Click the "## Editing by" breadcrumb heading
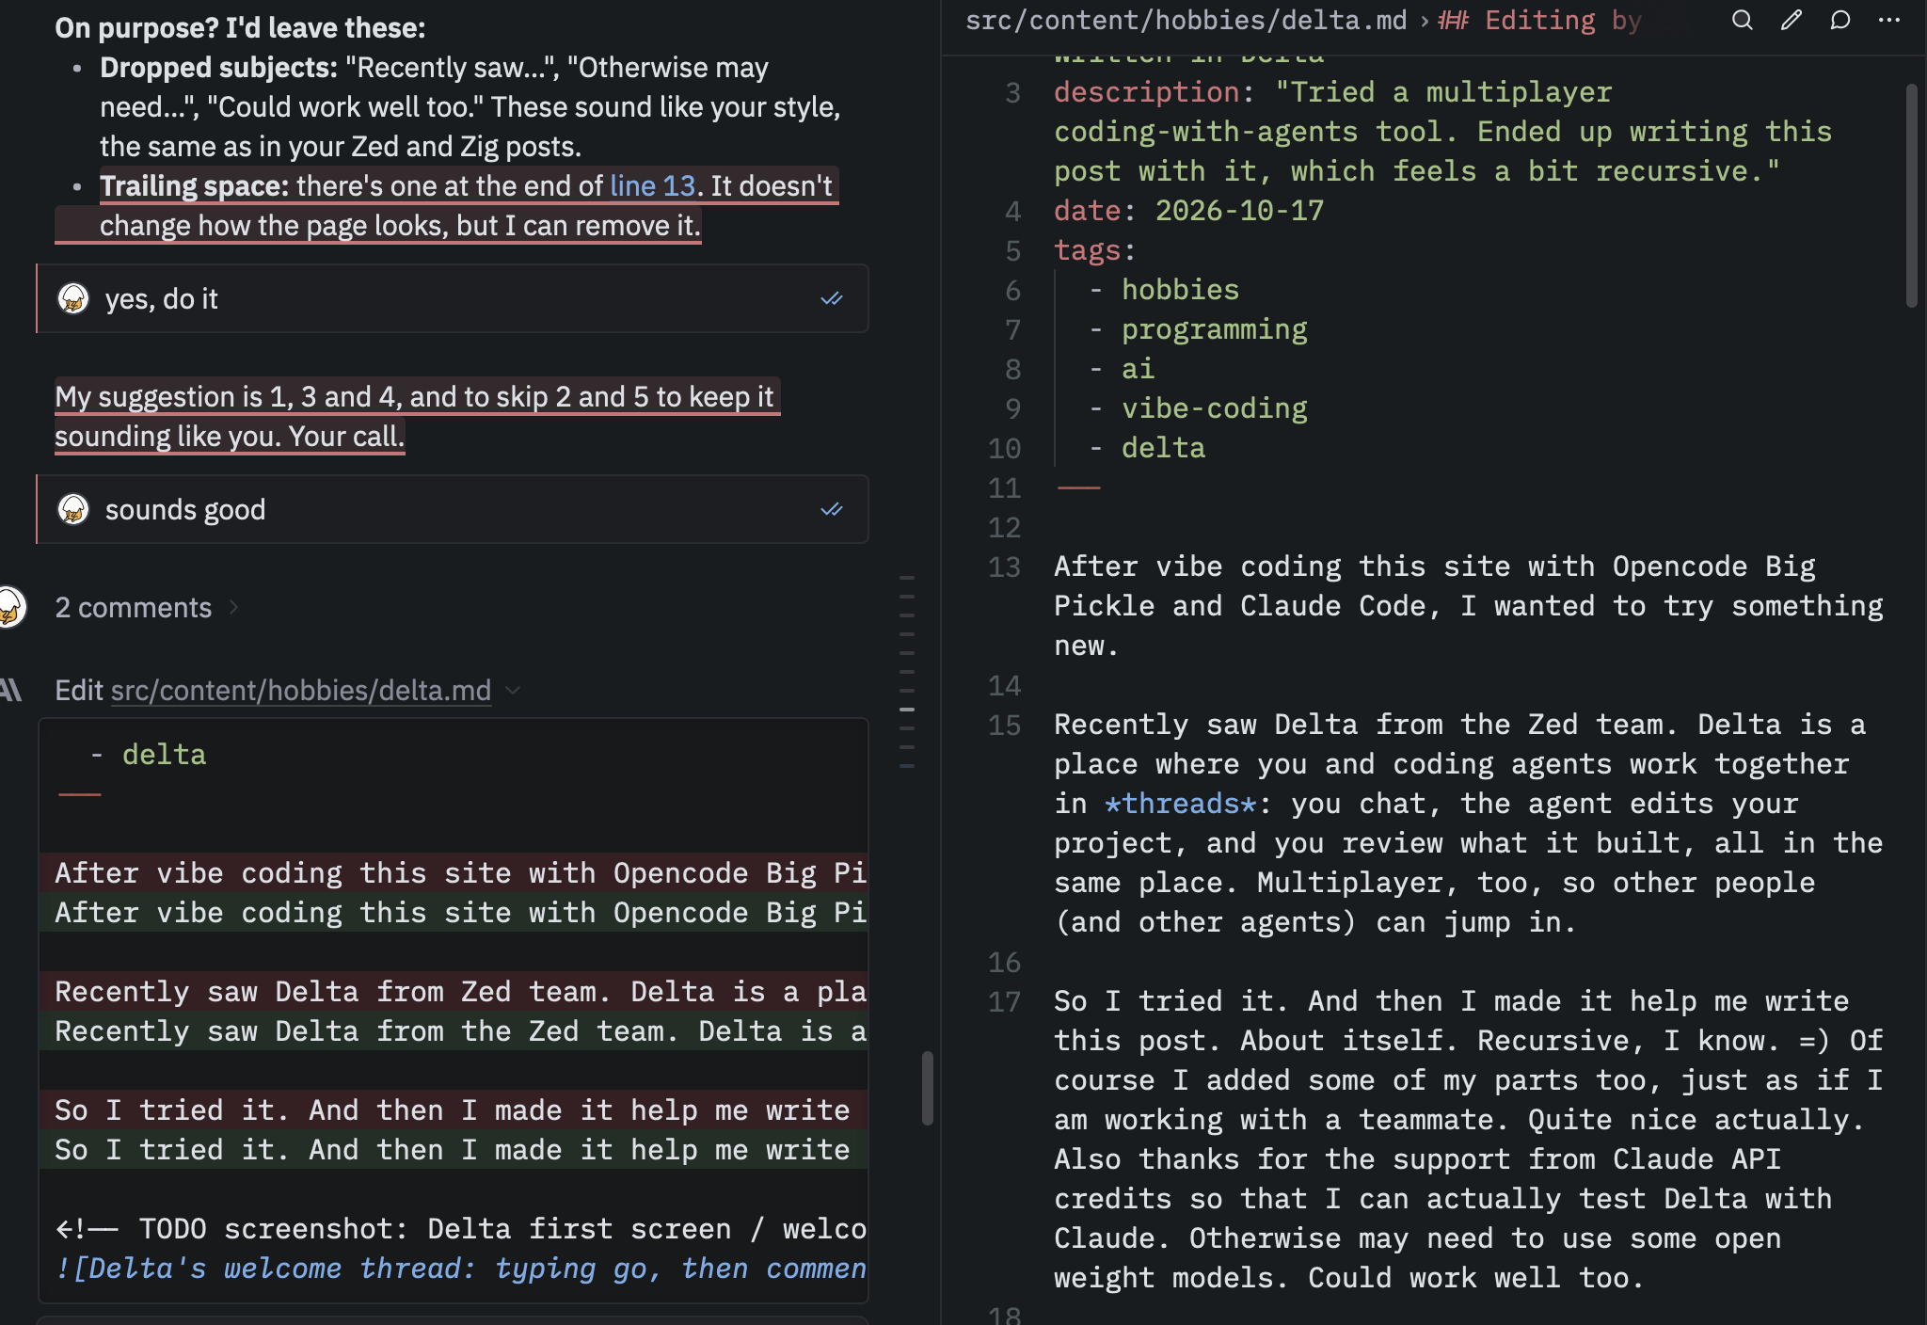Image resolution: width=1927 pixels, height=1325 pixels. point(1540,21)
